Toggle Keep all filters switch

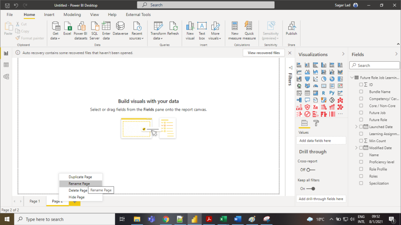(x=311, y=189)
